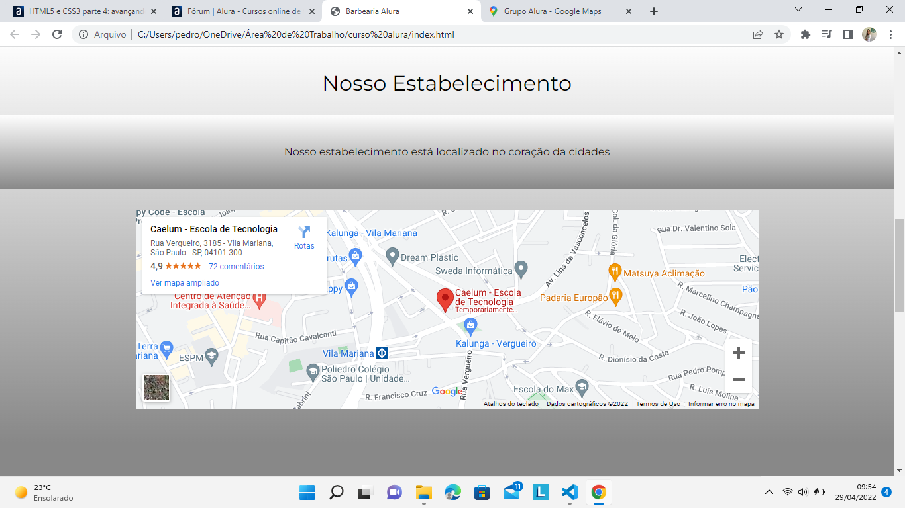Open Mail app from taskbar

pos(511,492)
